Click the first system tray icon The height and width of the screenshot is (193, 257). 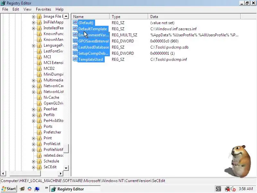tap(218, 189)
